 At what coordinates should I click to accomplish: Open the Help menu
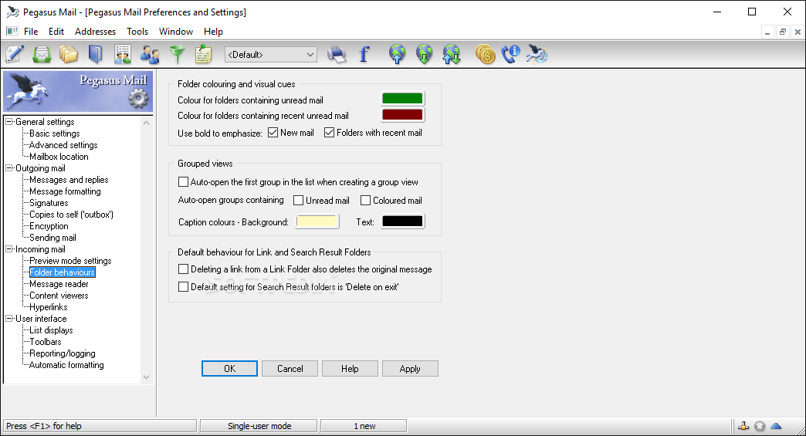[x=213, y=32]
